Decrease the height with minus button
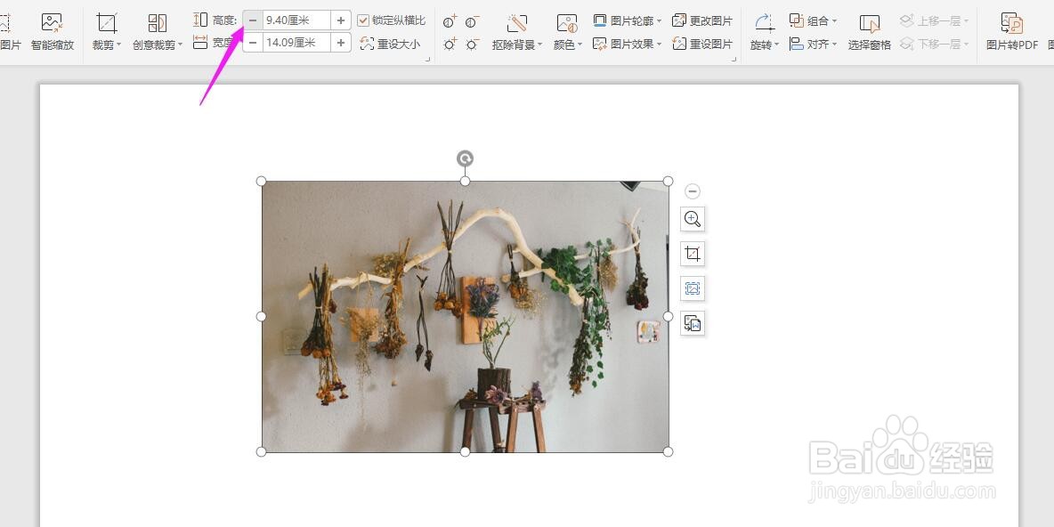 253,20
